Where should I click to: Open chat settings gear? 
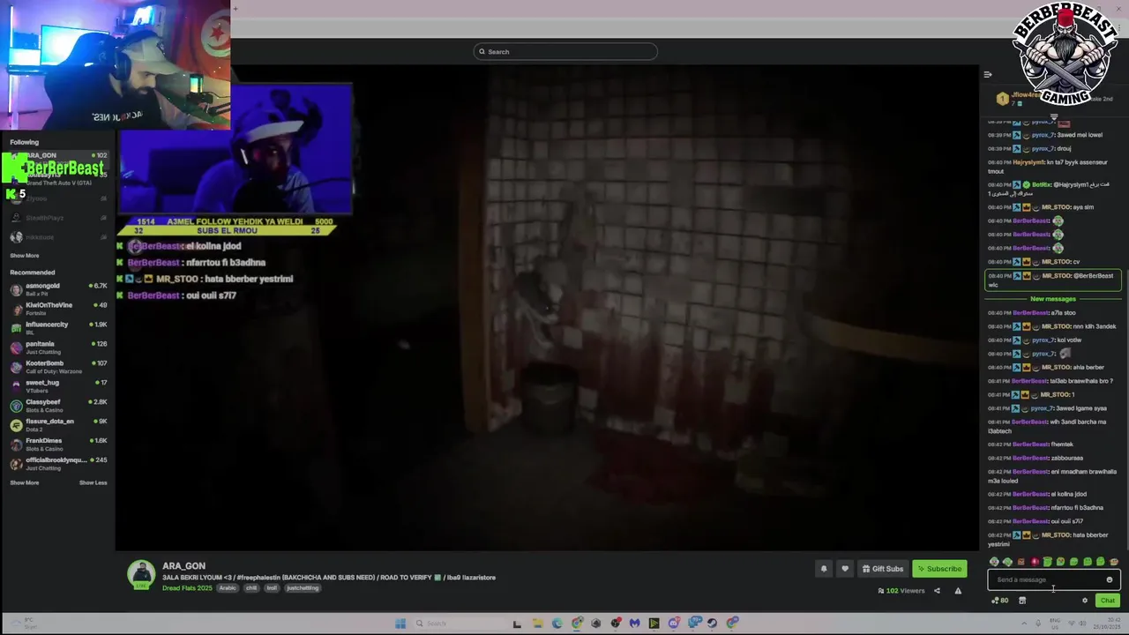(1085, 601)
